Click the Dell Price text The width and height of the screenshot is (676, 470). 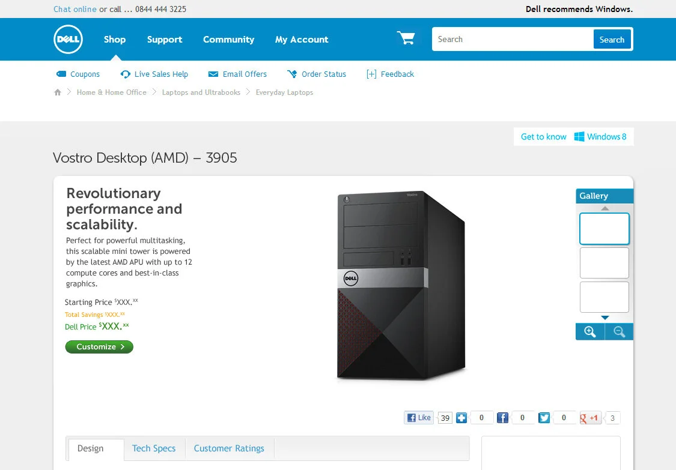click(97, 326)
